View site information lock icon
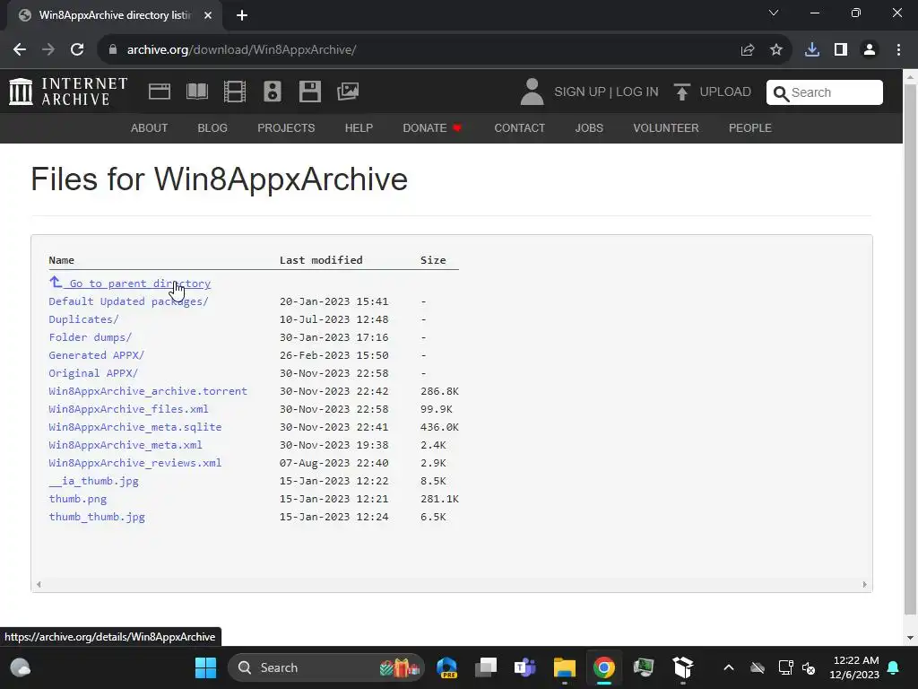 (x=113, y=50)
